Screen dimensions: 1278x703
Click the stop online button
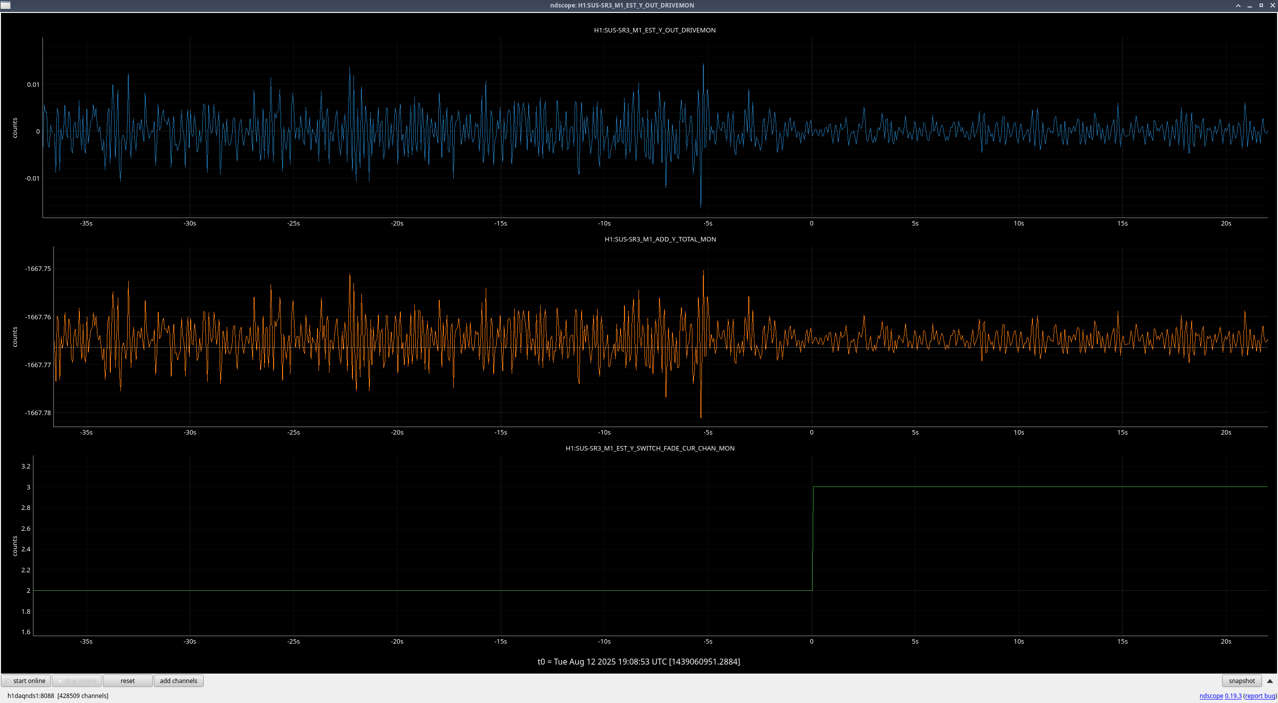tap(77, 681)
